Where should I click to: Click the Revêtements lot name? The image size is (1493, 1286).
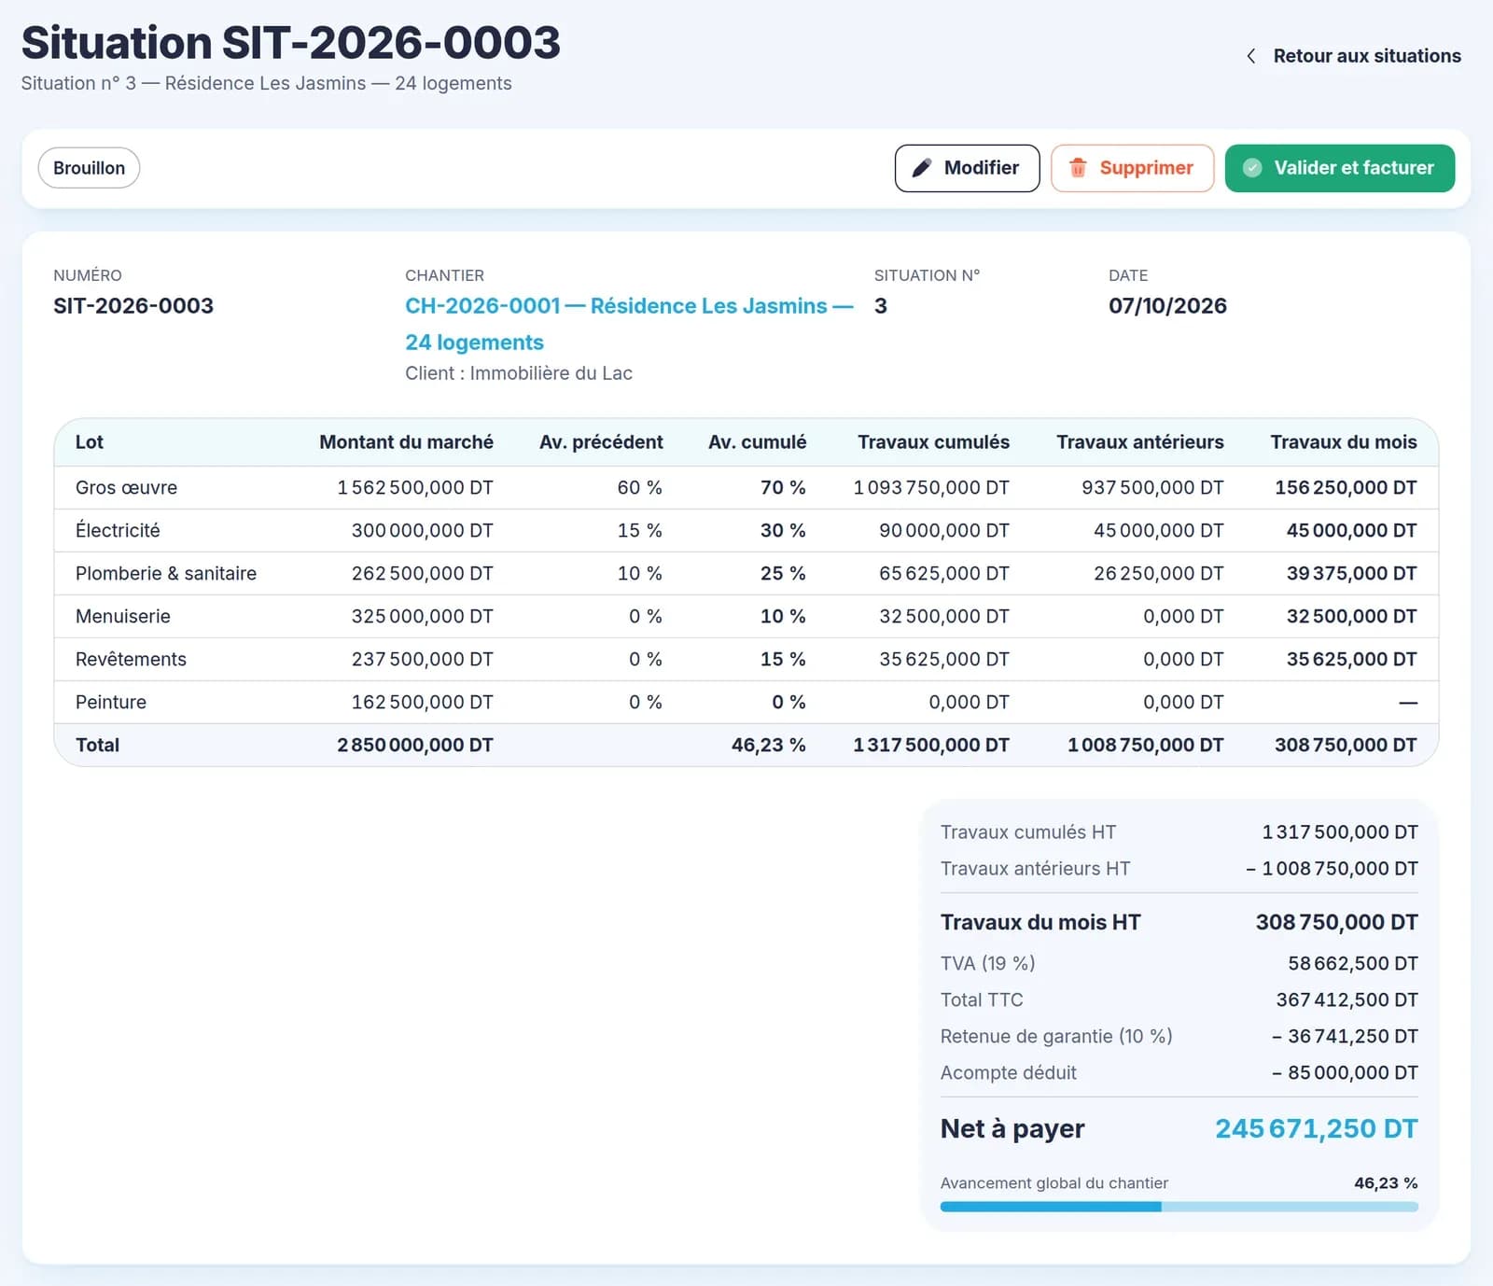point(131,659)
